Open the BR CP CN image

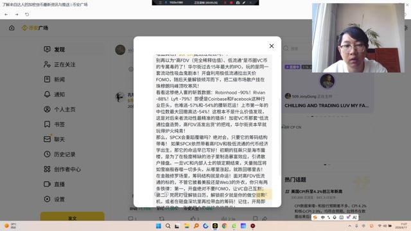click(x=291, y=127)
